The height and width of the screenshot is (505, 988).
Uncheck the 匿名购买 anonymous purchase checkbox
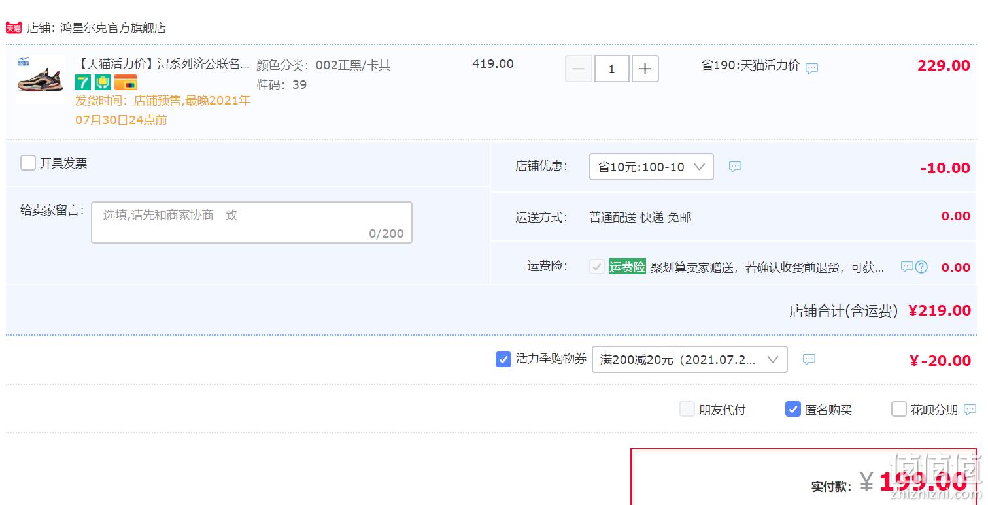tap(793, 410)
